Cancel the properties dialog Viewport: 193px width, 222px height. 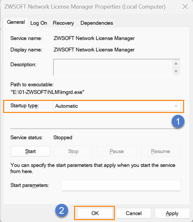click(x=134, y=213)
